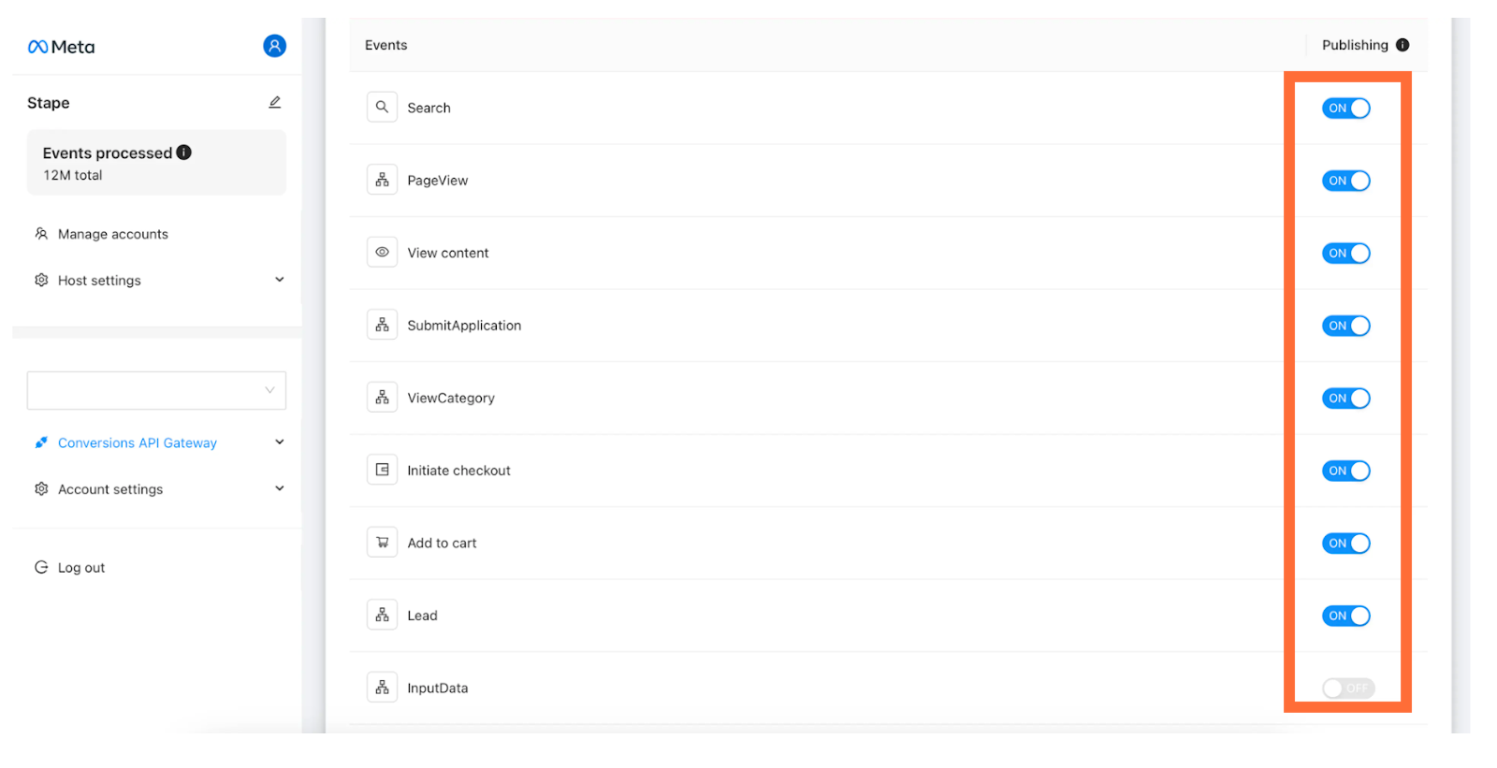
Task: Click the Initiate checkout wallet icon
Action: 382,471
